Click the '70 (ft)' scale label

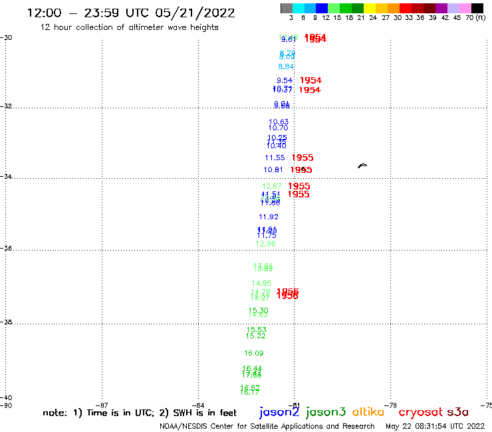475,18
